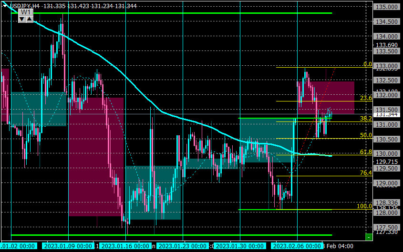Select the 127.500 price label
The width and height of the screenshot is (403, 252).
(x=387, y=227)
